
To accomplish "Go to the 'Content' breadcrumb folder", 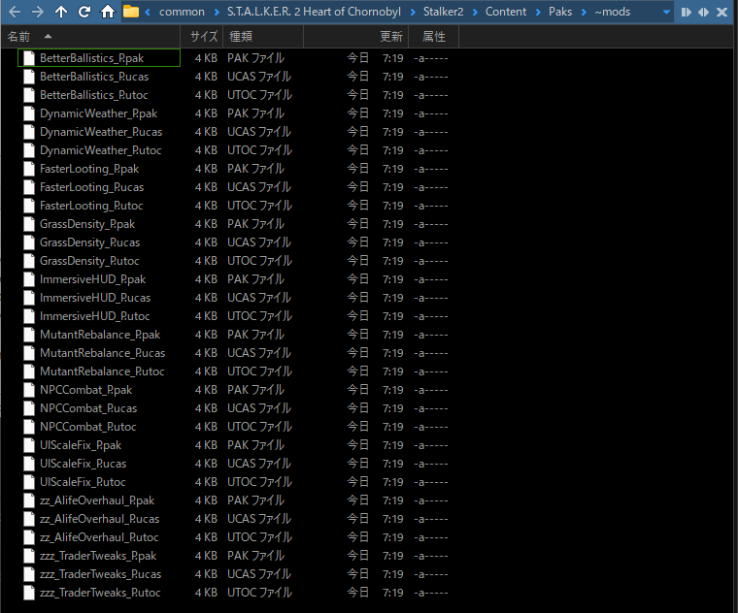I will [x=506, y=12].
